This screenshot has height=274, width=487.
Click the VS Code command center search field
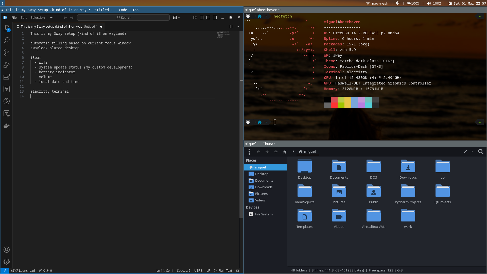tap(124, 18)
